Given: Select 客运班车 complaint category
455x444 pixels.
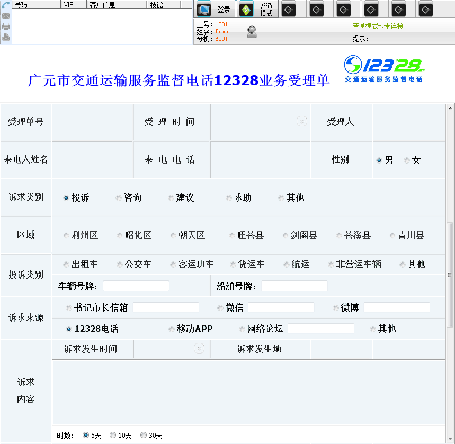Looking at the screenshot, I should (173, 265).
